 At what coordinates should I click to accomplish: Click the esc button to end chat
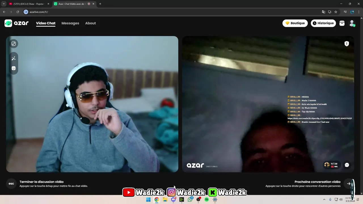click(11, 184)
